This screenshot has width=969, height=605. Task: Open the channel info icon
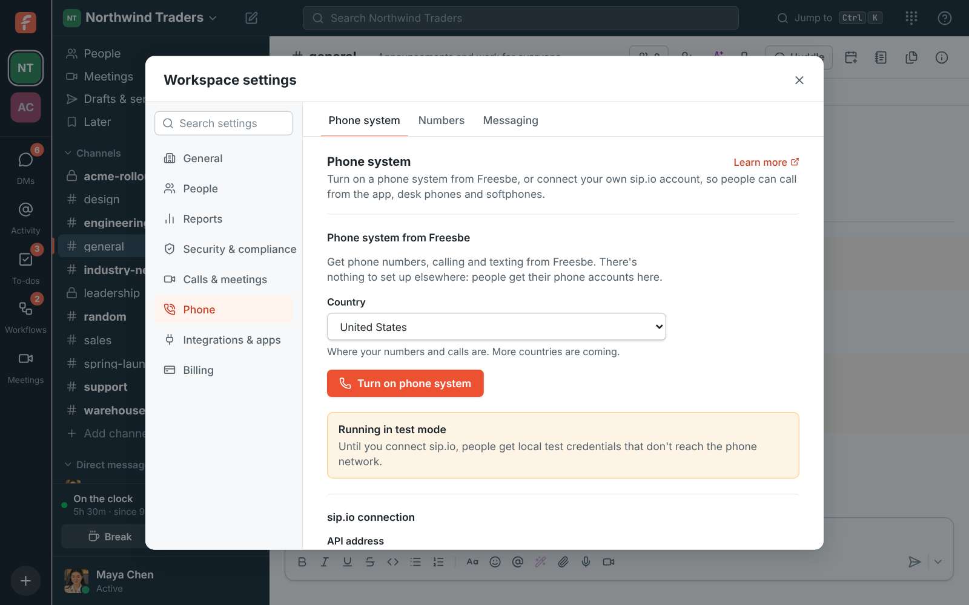(x=941, y=57)
